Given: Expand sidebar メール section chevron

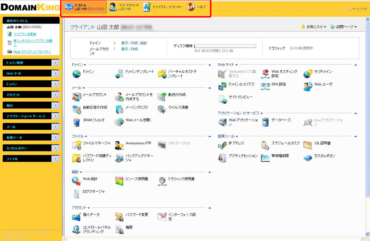Looking at the screenshot, I should [55, 127].
